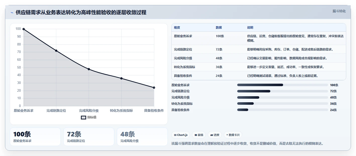The height and width of the screenshot is (156, 356).
Task: Toggle the 指标值 legend swatch
Action: coord(83,117)
